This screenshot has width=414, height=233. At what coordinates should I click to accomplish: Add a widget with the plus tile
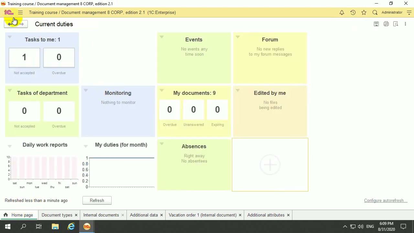coord(270,165)
